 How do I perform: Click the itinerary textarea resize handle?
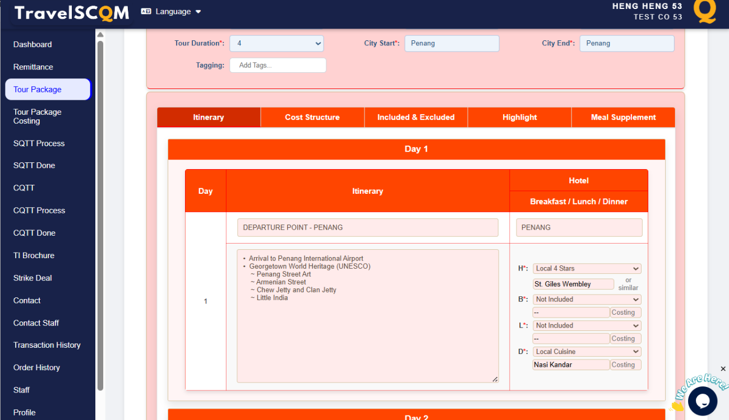(495, 379)
